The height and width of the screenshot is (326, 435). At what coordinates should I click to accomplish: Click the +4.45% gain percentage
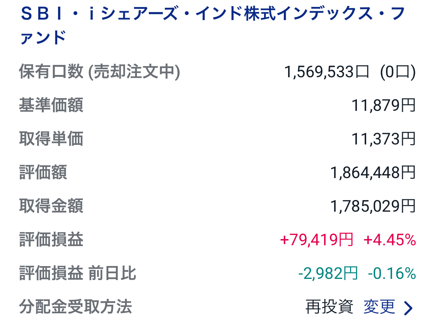390,240
